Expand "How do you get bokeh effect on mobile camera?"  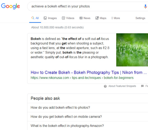88,117
